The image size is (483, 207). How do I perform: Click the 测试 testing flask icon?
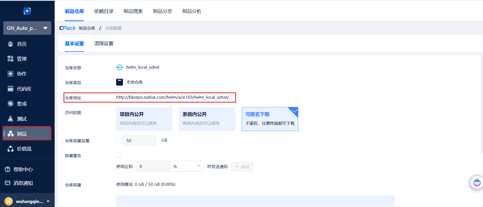(10, 119)
